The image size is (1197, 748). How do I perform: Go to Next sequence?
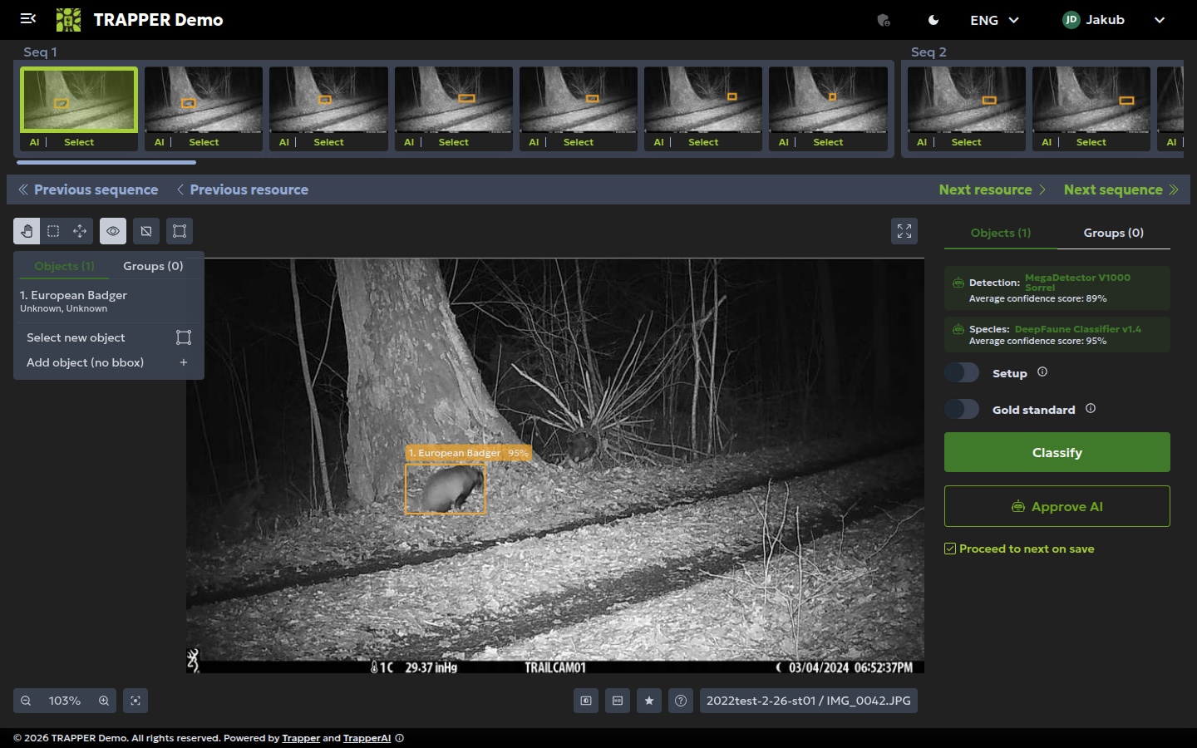click(1121, 189)
